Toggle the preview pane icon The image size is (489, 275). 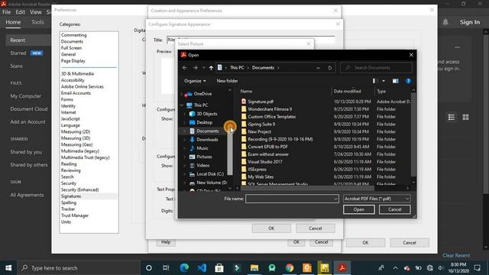coord(396,81)
